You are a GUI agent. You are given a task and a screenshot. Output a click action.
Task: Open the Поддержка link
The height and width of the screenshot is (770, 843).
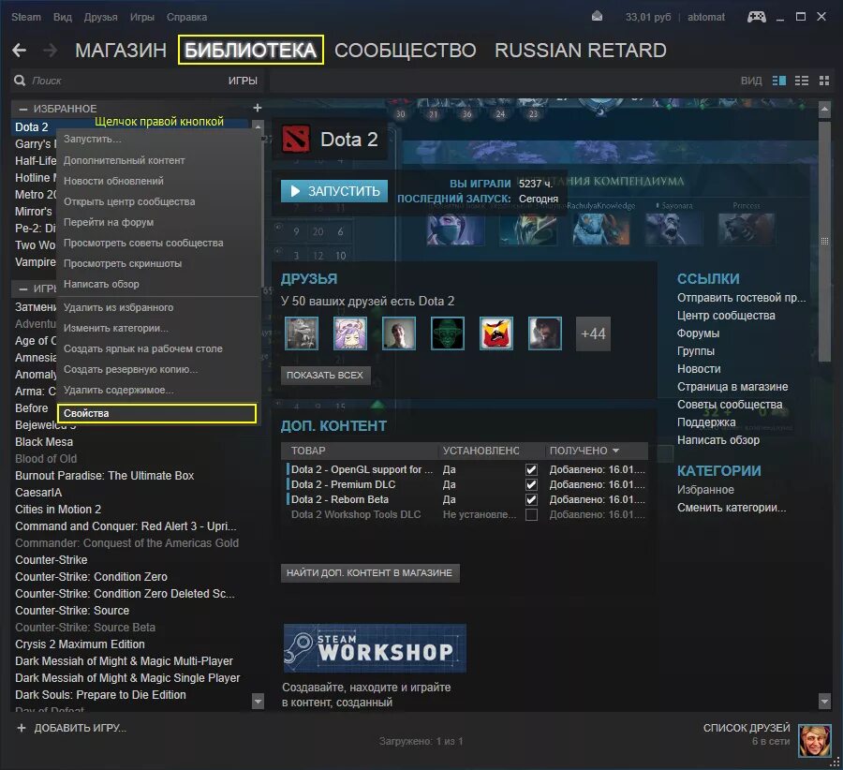(706, 422)
